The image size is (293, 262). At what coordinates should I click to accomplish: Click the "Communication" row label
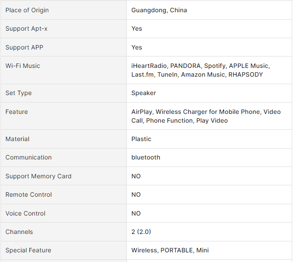pyautogui.click(x=28, y=157)
